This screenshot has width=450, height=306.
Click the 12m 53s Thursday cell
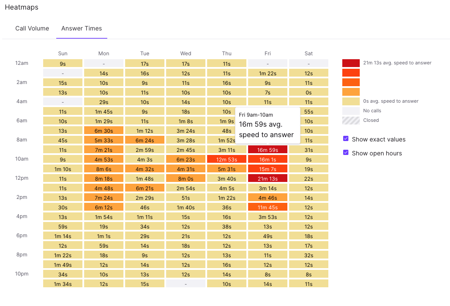pyautogui.click(x=227, y=159)
